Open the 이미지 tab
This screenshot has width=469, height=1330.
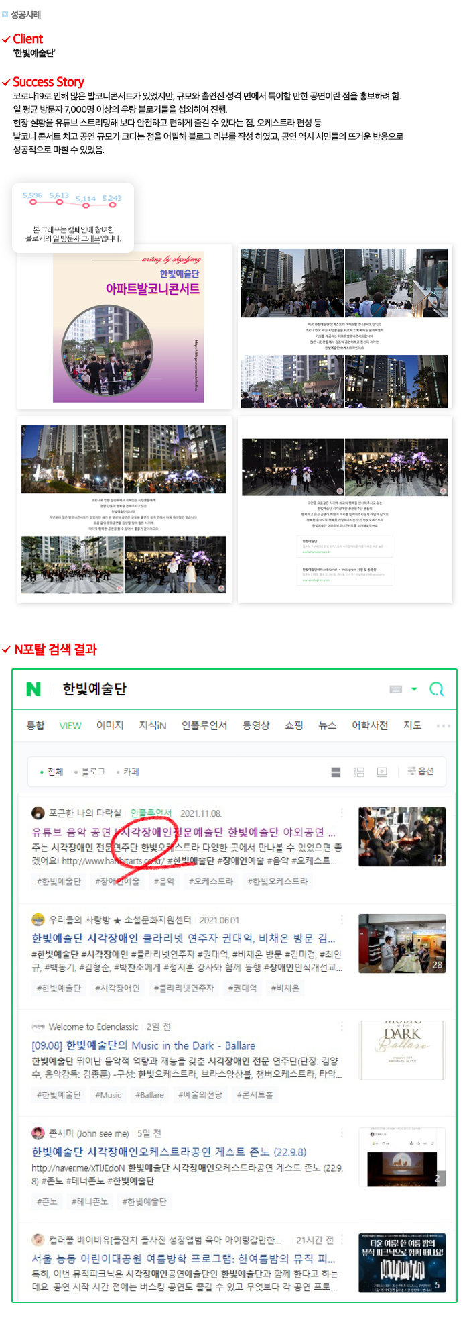click(x=110, y=725)
